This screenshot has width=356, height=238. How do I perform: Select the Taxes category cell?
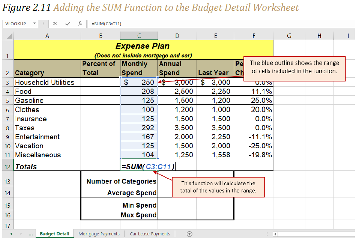(x=47, y=128)
